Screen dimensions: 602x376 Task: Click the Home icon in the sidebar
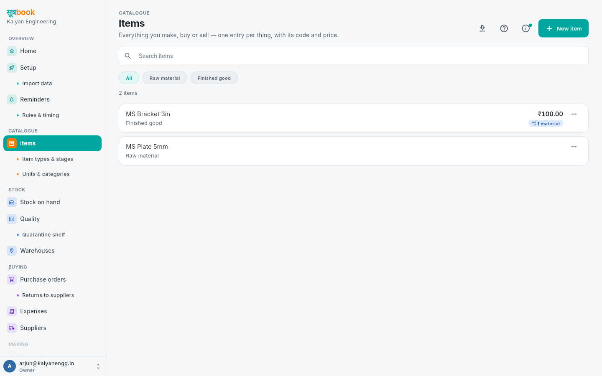pos(12,51)
